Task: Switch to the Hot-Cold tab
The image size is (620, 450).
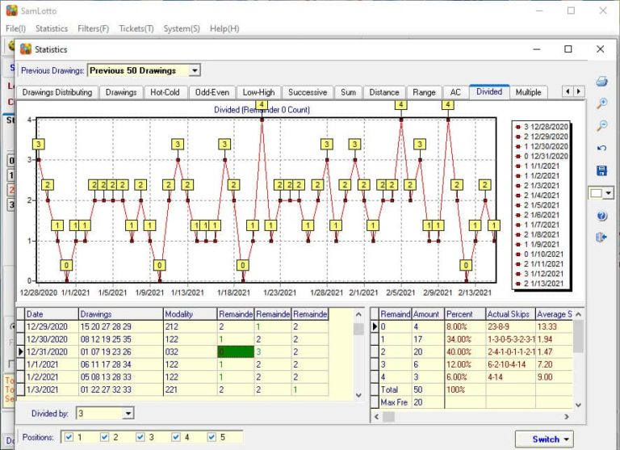Action: (165, 92)
